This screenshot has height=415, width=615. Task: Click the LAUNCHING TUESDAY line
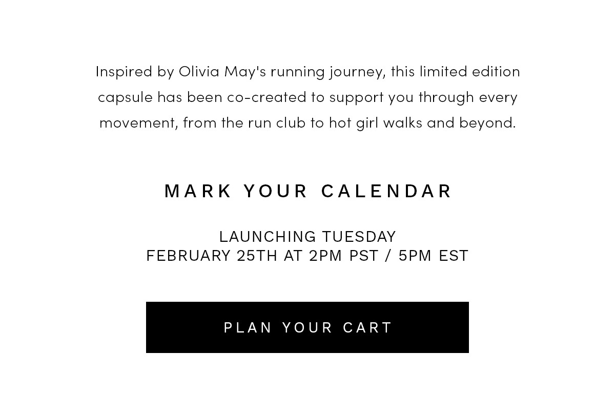307,237
